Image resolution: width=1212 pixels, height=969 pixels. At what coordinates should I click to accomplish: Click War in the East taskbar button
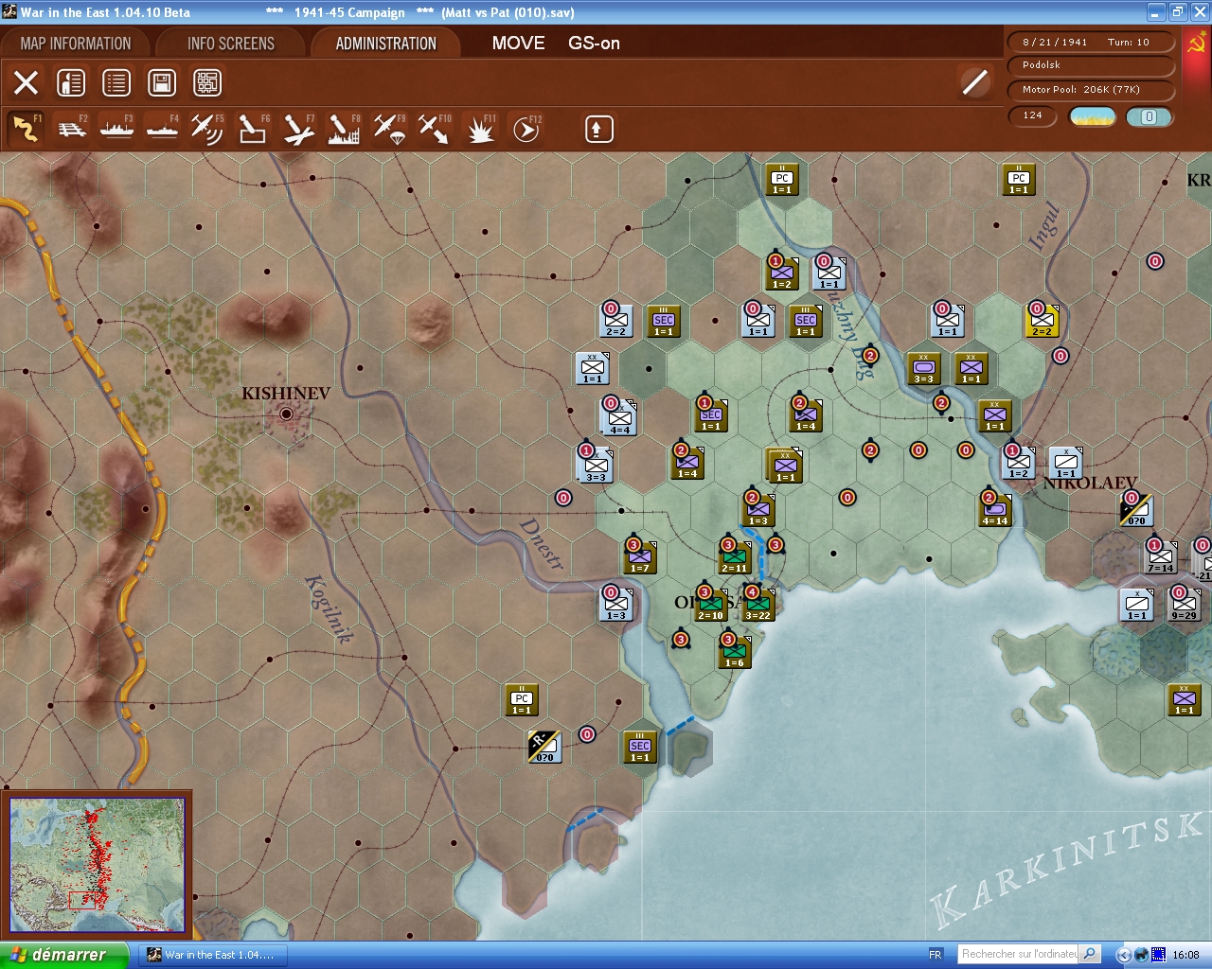pyautogui.click(x=213, y=955)
